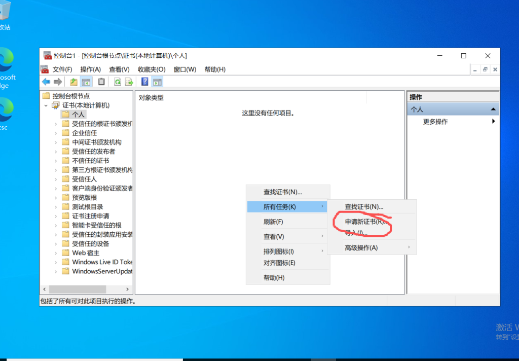Click the Up one level folder icon
This screenshot has width=519, height=361.
pyautogui.click(x=74, y=82)
